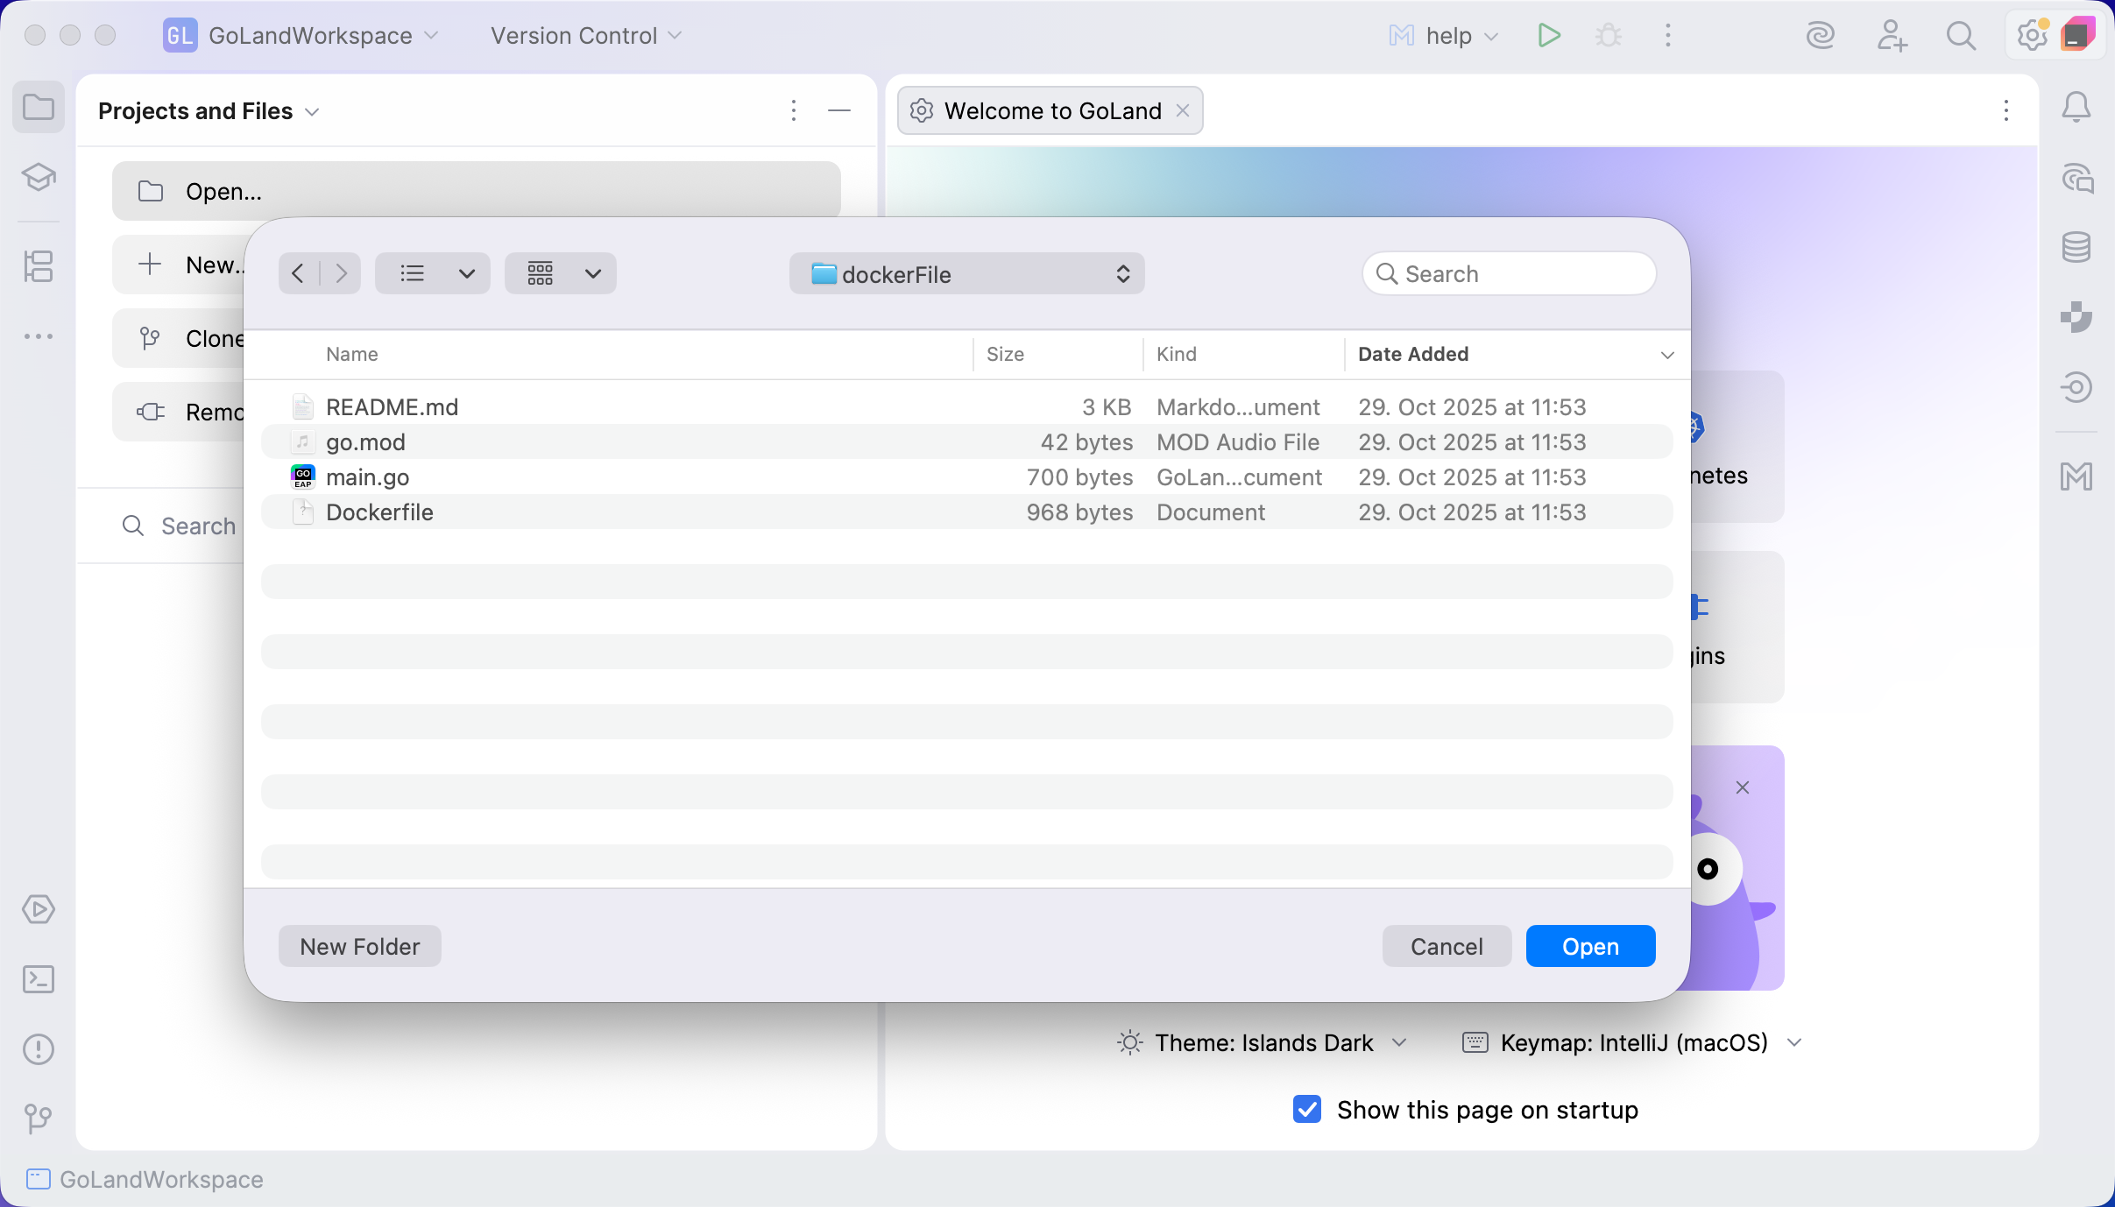Click the blue Open button

tap(1590, 946)
